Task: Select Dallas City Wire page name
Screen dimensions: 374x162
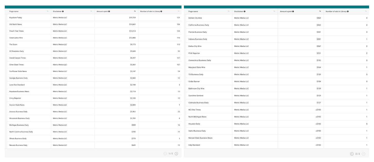Action: click(195, 46)
